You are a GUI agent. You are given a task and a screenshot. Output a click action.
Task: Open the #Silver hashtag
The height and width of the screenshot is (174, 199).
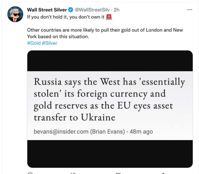49,43
